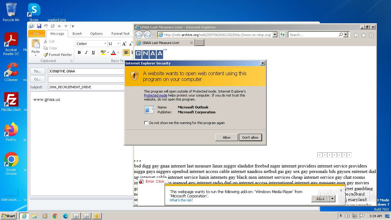
Task: Toggle Bold formatting
Action: [79, 53]
